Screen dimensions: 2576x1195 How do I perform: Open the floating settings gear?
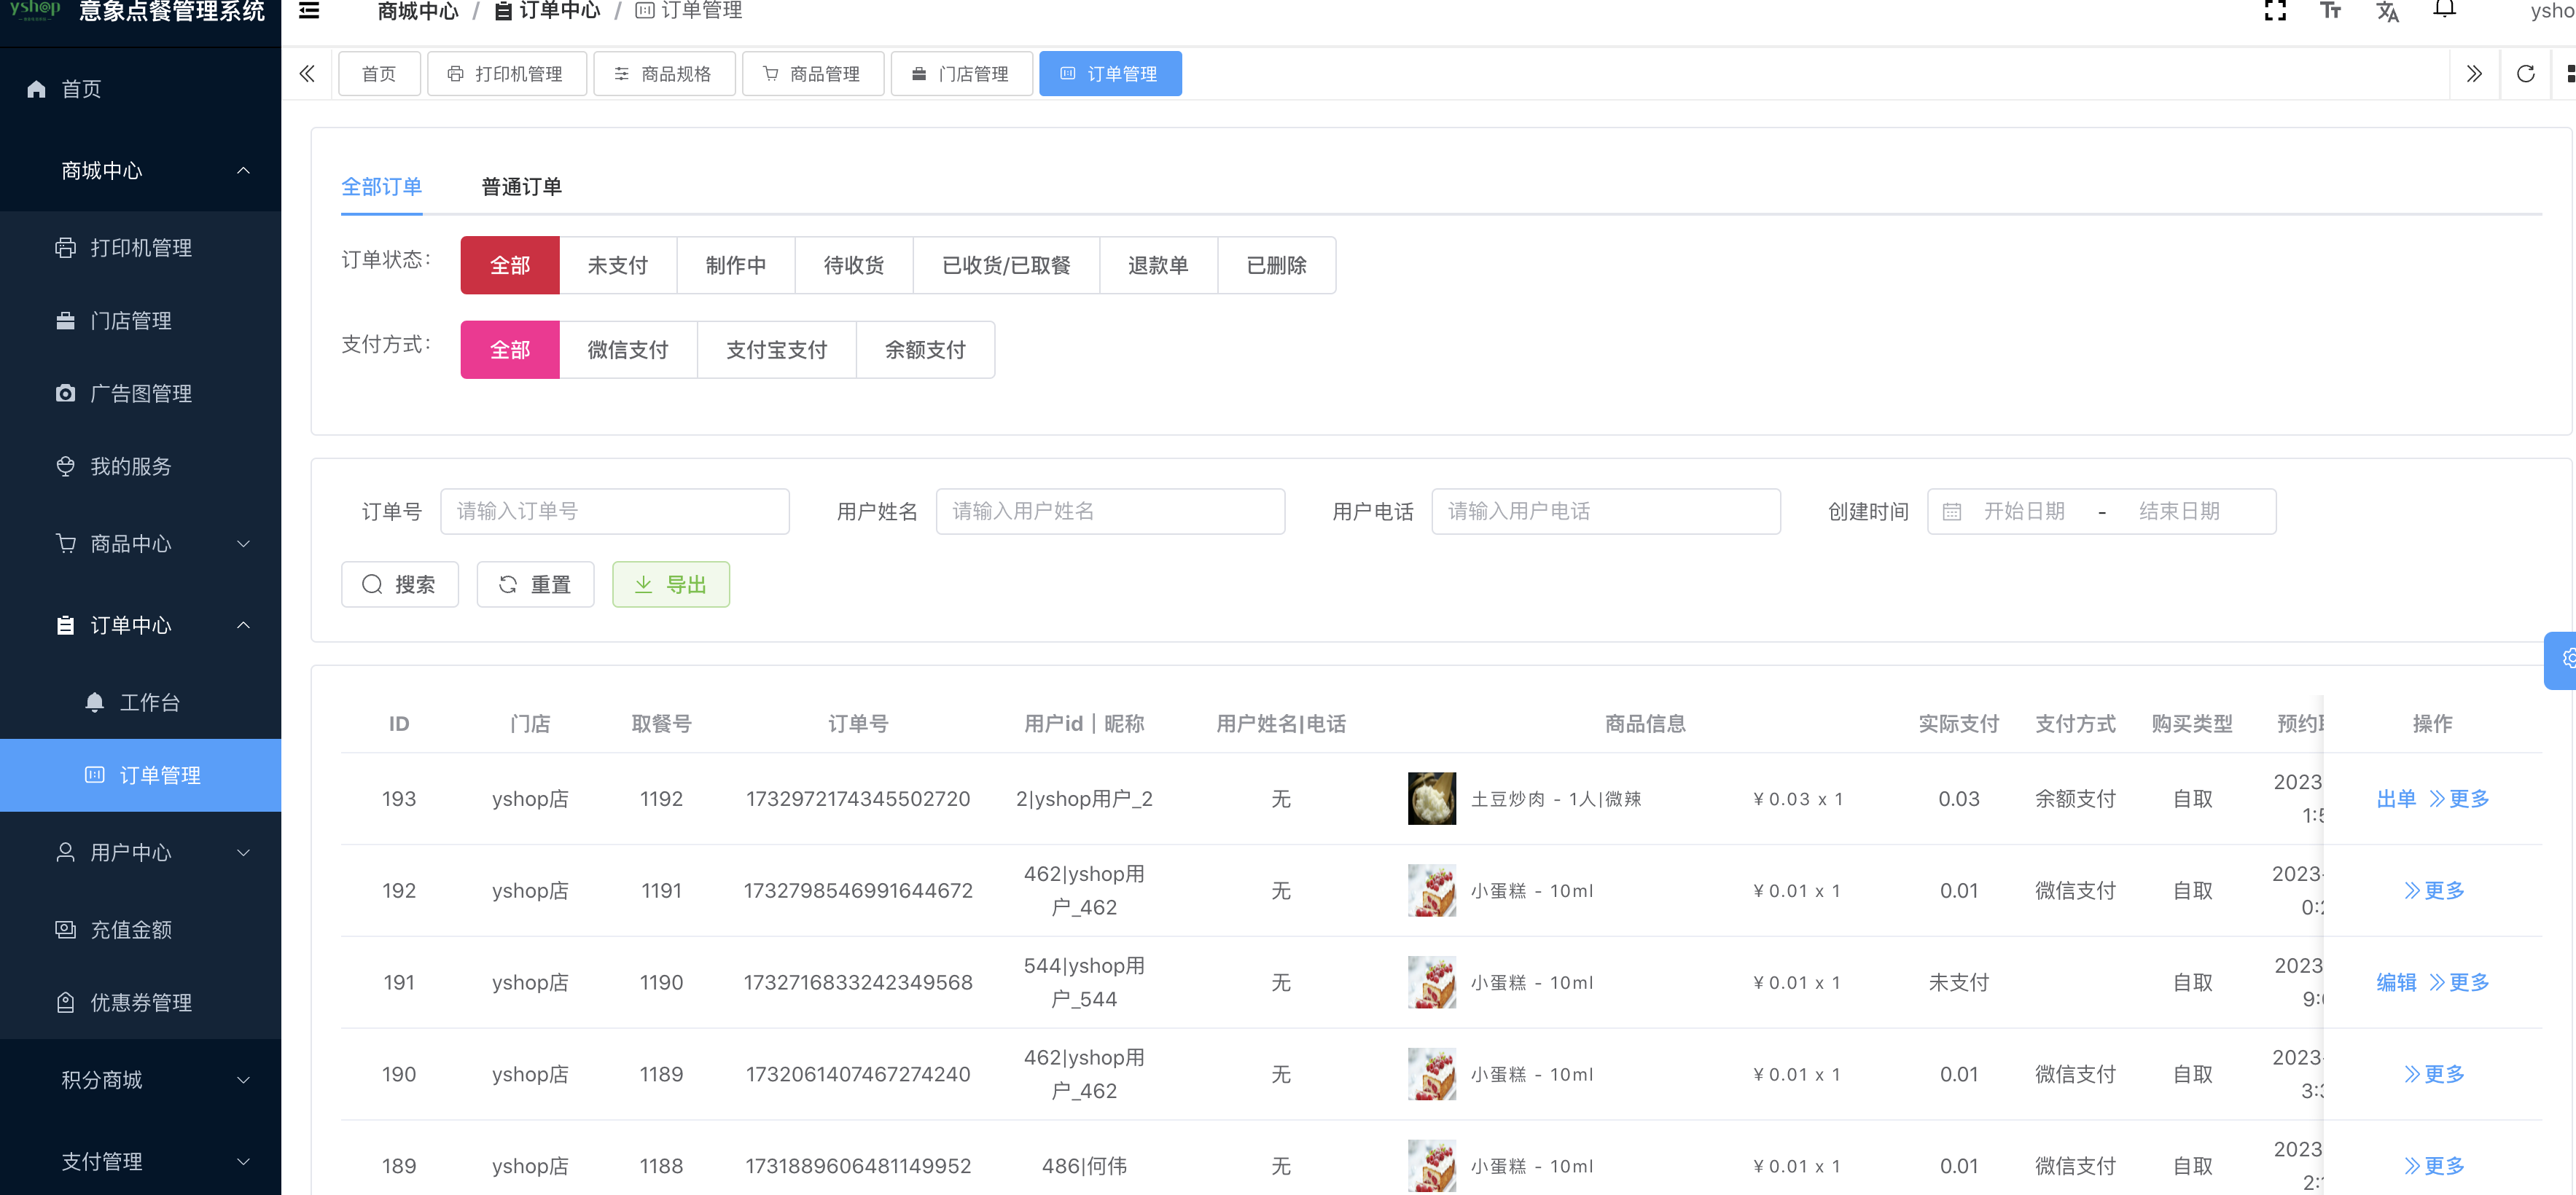tap(2566, 659)
